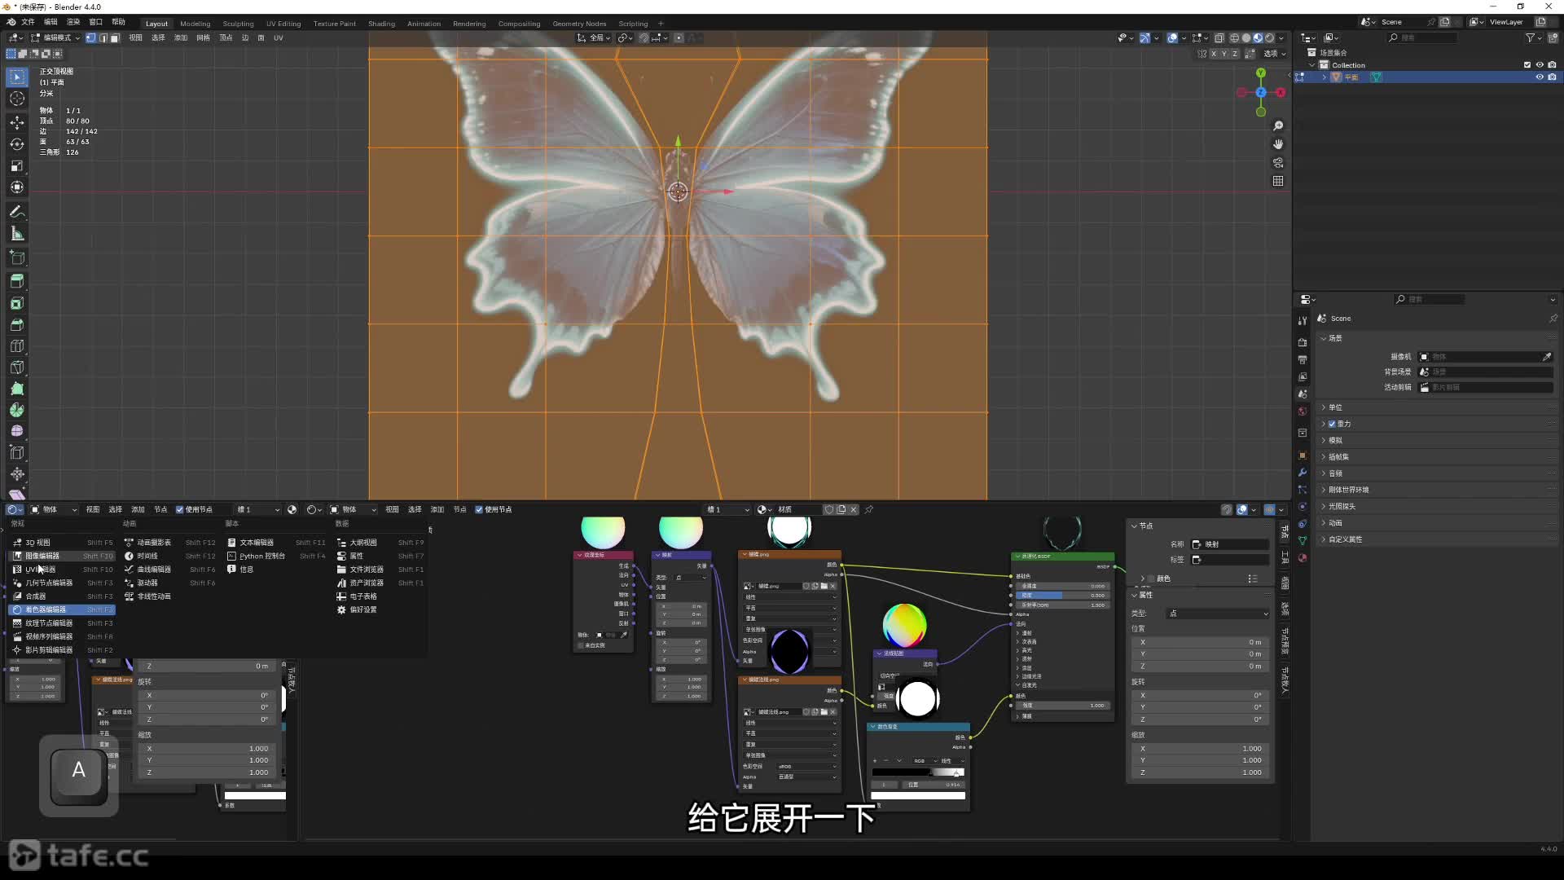1564x880 pixels.
Task: Open the shader type 物体 dropdown in left node editor
Action: (x=54, y=510)
